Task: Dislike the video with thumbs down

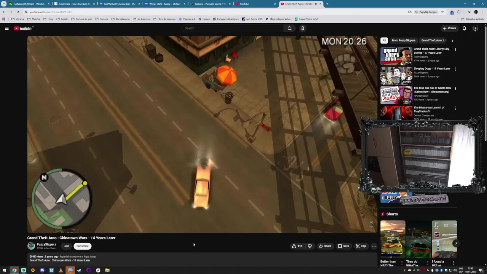Action: (310, 246)
